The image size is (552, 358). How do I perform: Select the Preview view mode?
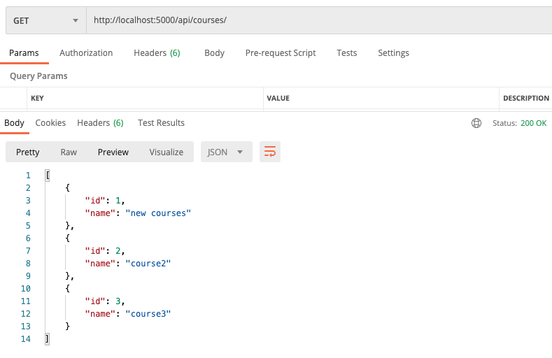point(113,152)
